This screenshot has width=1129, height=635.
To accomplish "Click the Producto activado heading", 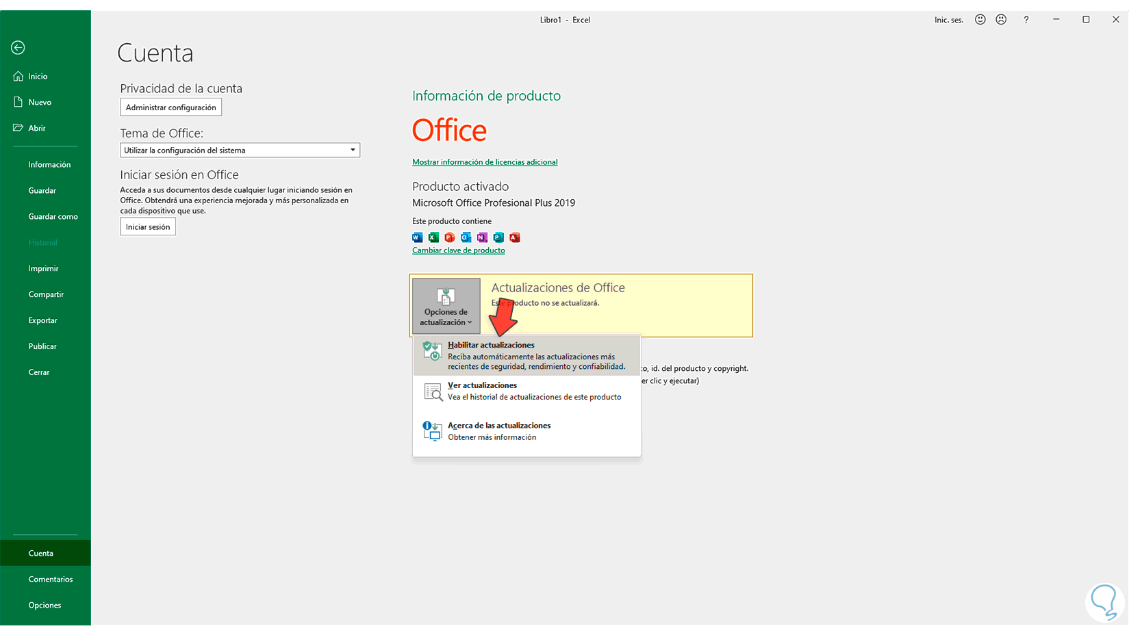I will point(460,186).
